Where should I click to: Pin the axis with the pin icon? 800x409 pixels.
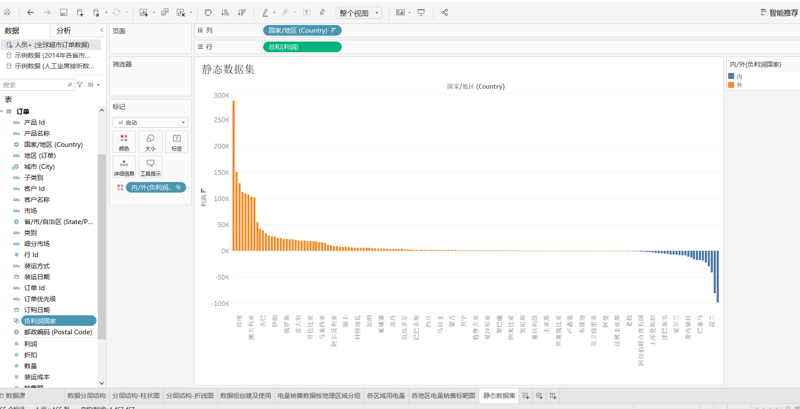(x=322, y=12)
